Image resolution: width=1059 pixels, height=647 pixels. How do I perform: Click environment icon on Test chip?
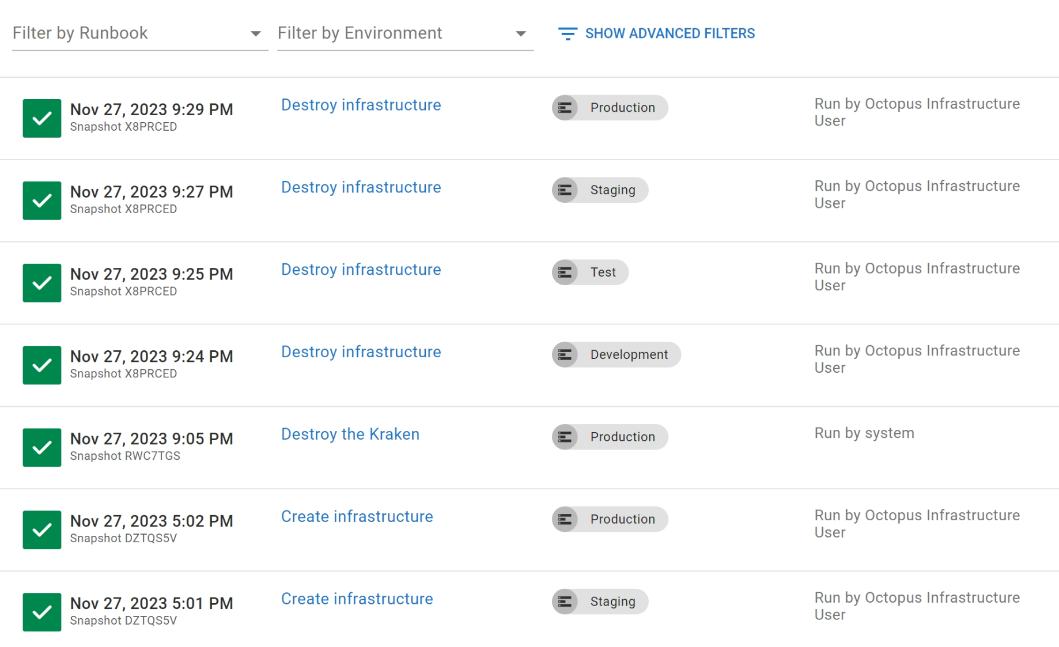pyautogui.click(x=565, y=273)
